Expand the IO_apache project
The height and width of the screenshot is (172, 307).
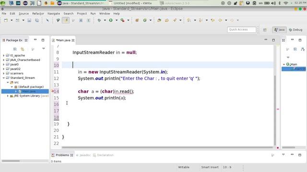[4, 55]
